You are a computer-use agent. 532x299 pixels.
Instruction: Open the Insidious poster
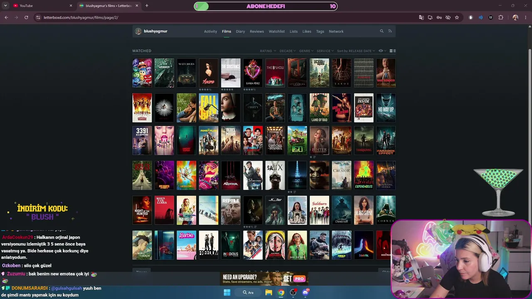[x=231, y=245]
